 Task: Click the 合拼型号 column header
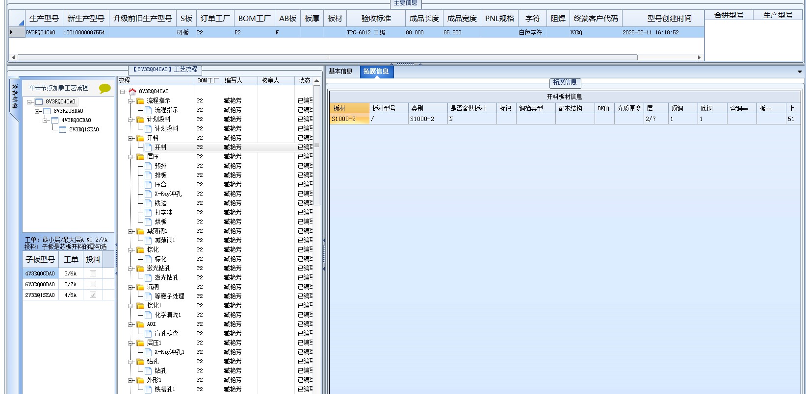pos(729,15)
